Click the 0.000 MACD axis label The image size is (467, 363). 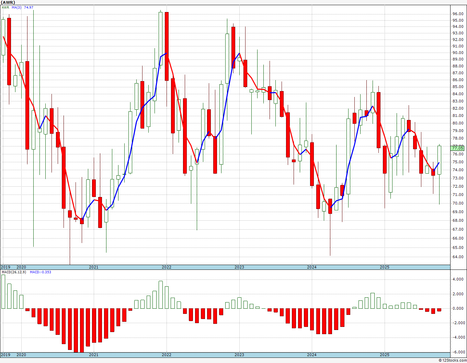click(459, 308)
